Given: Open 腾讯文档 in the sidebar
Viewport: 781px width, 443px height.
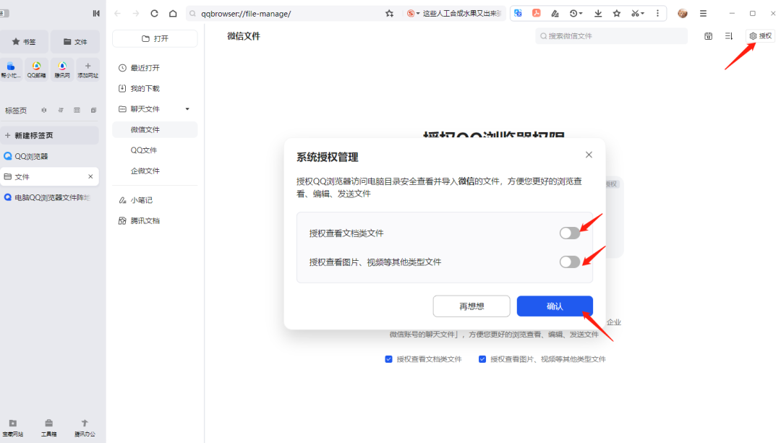Looking at the screenshot, I should point(155,221).
